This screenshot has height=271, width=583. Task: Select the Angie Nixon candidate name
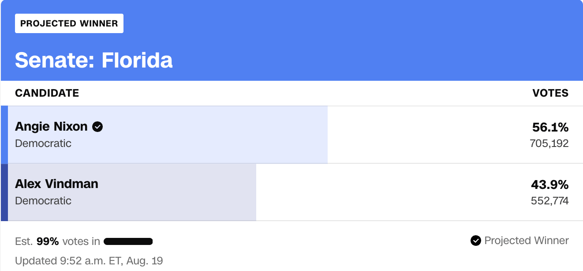51,127
